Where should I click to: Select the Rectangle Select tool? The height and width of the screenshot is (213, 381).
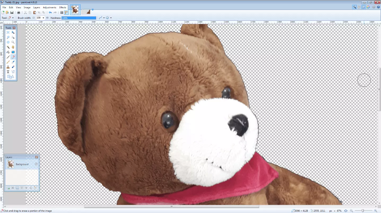(8, 32)
